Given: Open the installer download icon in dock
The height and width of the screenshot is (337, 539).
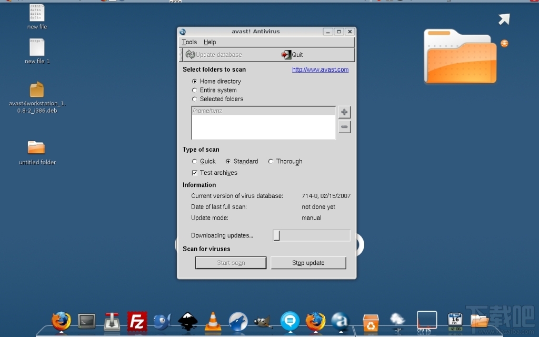Looking at the screenshot, I should coord(112,321).
